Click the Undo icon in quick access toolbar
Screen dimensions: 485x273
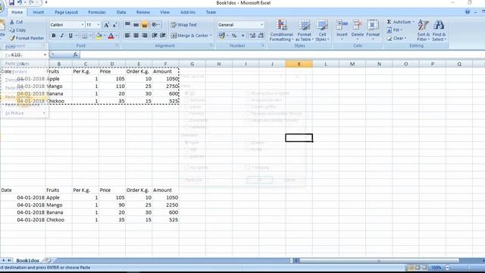point(20,2)
